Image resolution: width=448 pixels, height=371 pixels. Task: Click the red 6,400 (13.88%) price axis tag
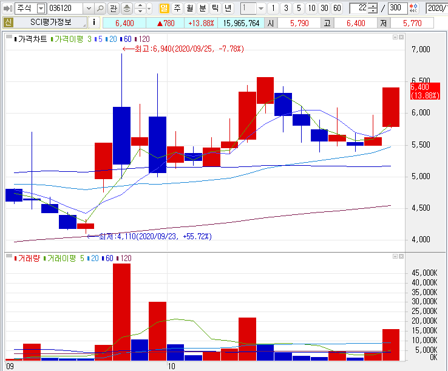pos(425,91)
